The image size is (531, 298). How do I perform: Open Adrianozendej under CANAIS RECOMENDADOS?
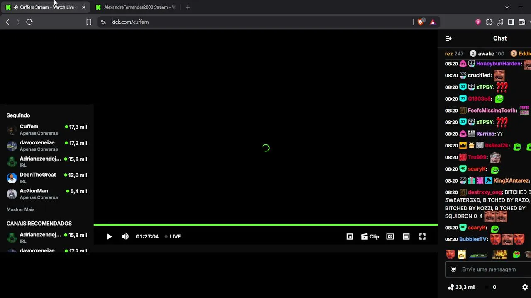47,238
